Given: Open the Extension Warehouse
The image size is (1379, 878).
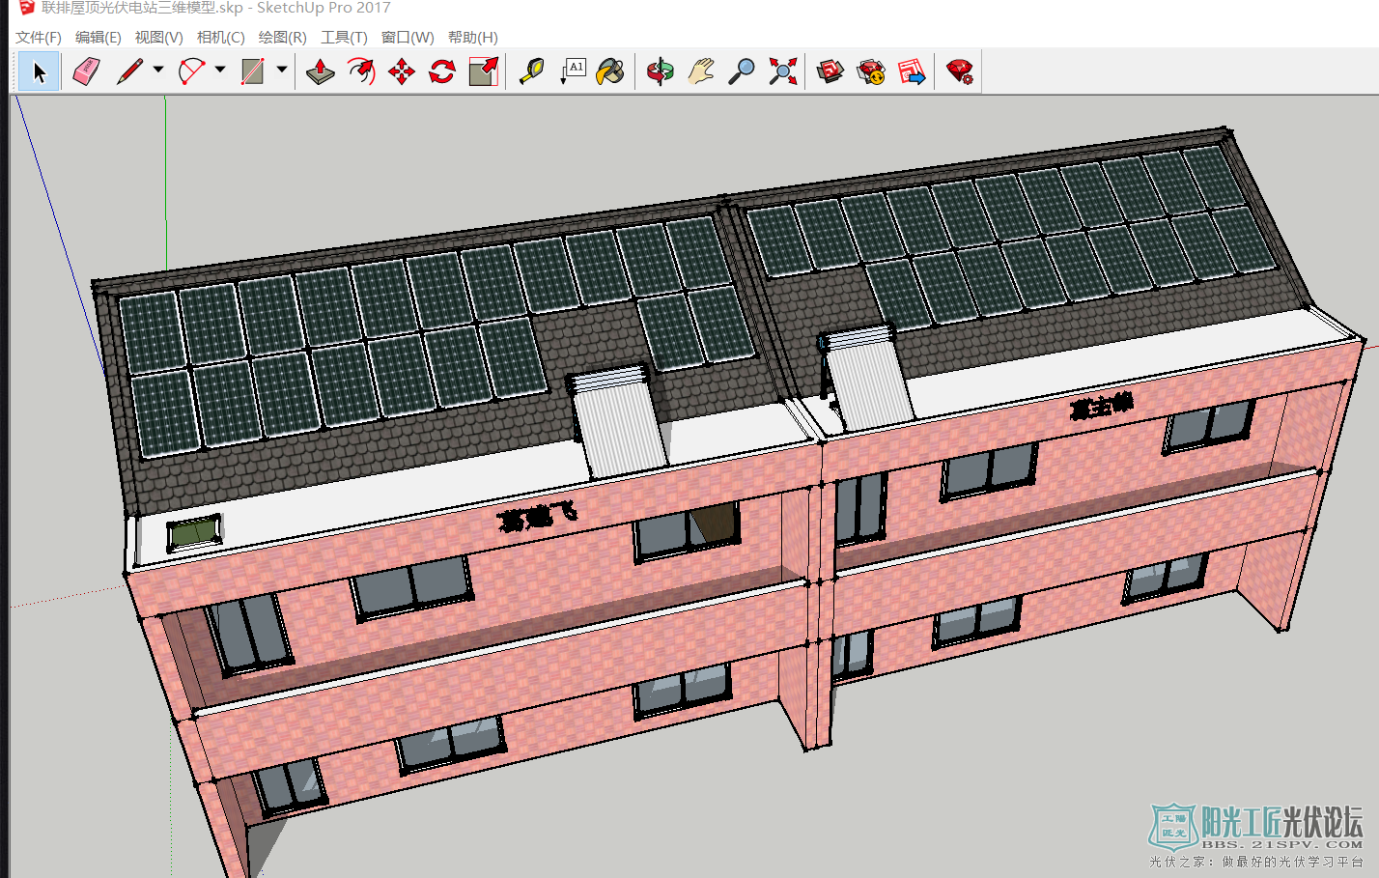Looking at the screenshot, I should 871,71.
